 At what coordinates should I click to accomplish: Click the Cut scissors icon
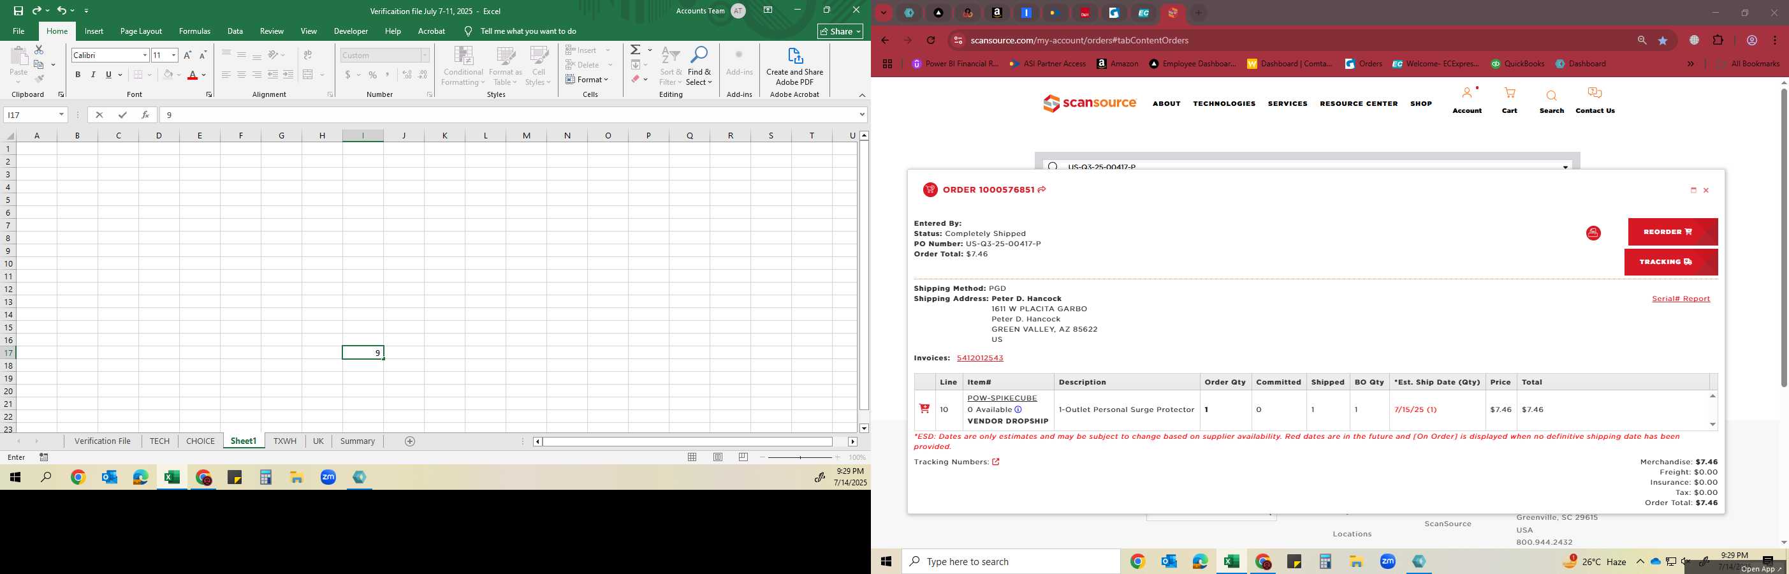coord(39,49)
